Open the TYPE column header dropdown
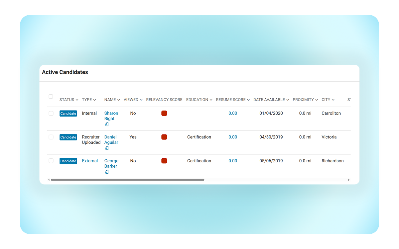This screenshot has width=399, height=249. point(89,100)
